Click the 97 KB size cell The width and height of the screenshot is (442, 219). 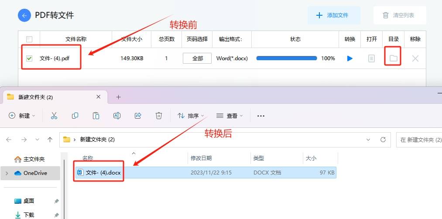click(327, 172)
